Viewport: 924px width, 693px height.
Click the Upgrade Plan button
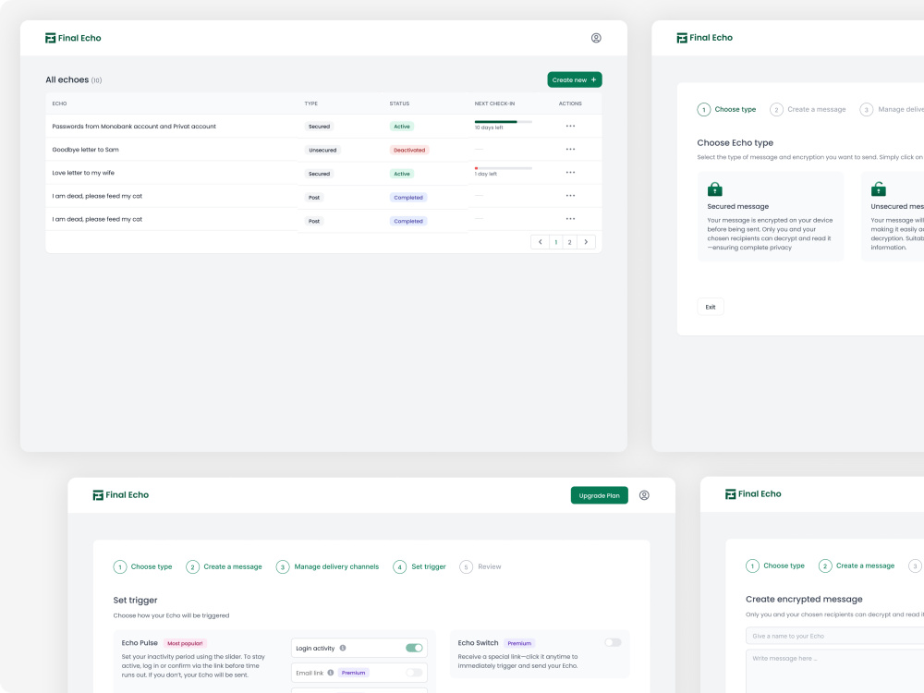click(x=600, y=495)
